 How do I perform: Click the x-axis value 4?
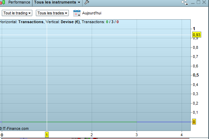[182, 135]
